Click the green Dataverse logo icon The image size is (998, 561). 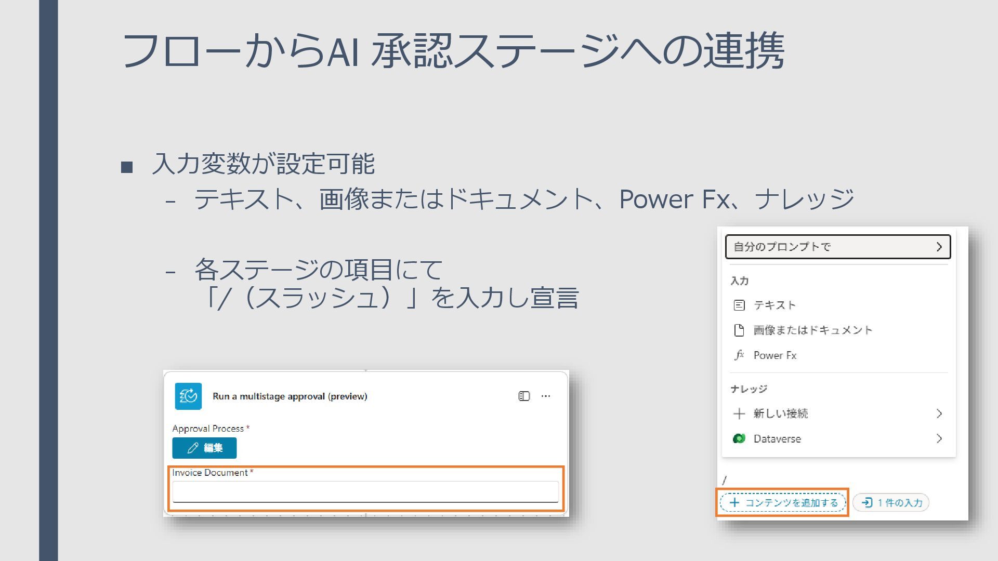pos(739,439)
